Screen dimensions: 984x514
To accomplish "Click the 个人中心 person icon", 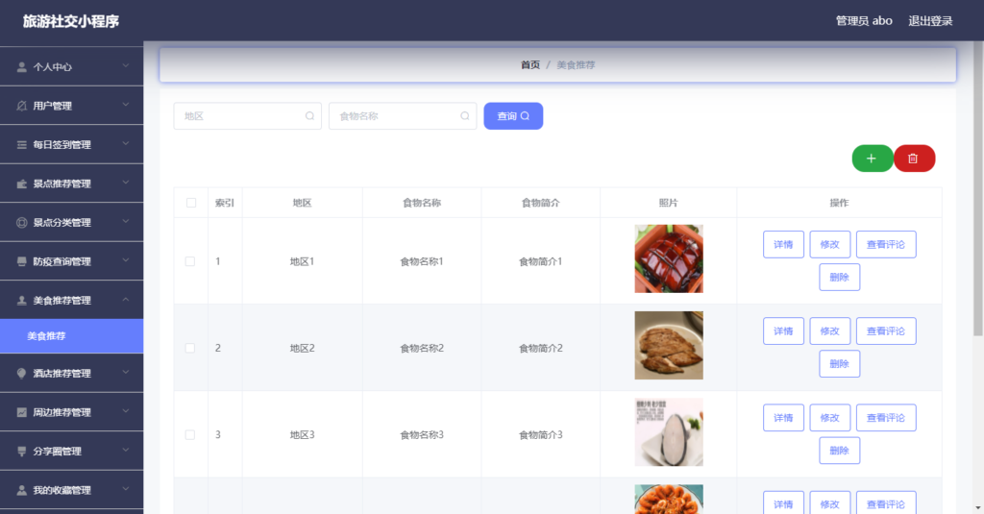I will pyautogui.click(x=22, y=67).
